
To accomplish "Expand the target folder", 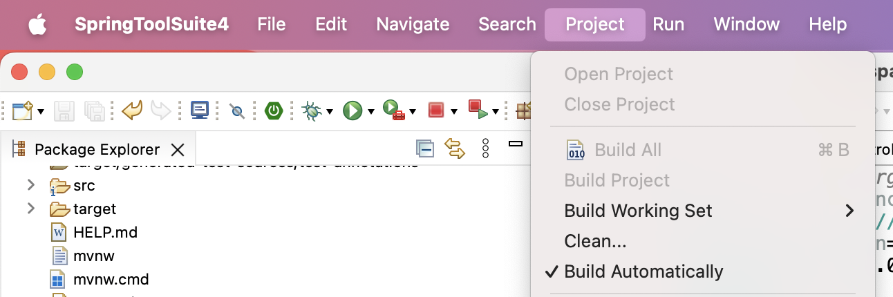I will 30,209.
